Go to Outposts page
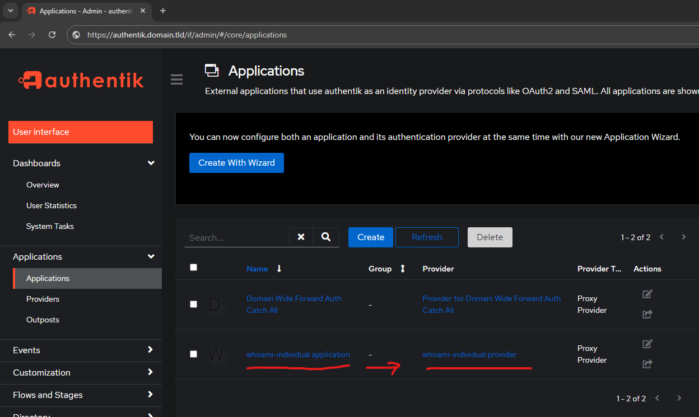 click(x=43, y=320)
